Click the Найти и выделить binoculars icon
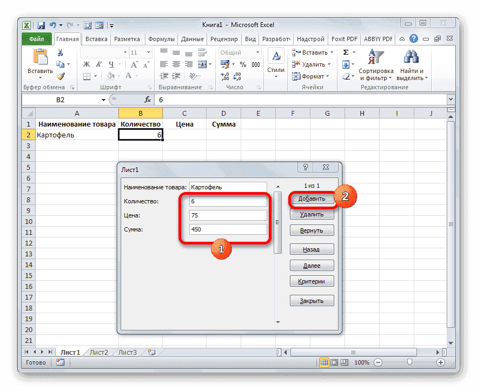477x390 pixels. point(411,56)
